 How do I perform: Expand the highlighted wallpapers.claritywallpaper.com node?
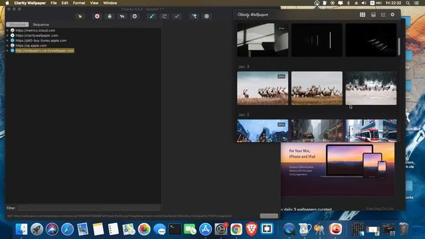7,50
